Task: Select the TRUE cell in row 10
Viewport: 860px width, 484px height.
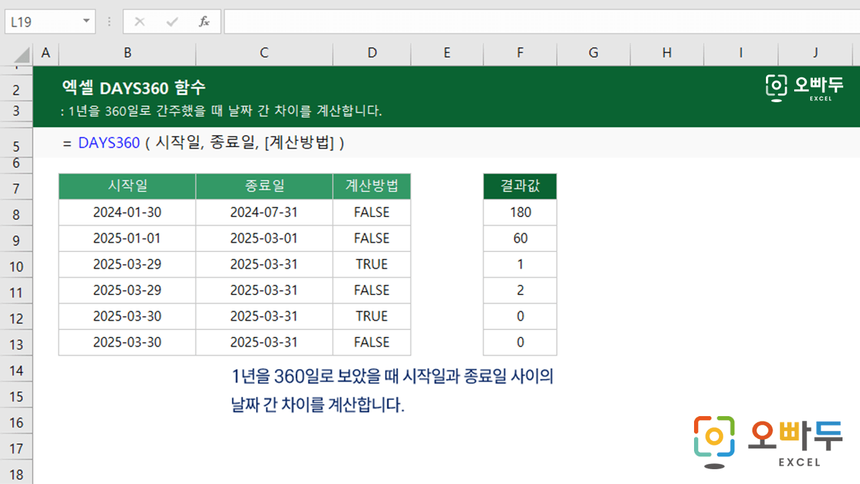Action: pyautogui.click(x=372, y=264)
